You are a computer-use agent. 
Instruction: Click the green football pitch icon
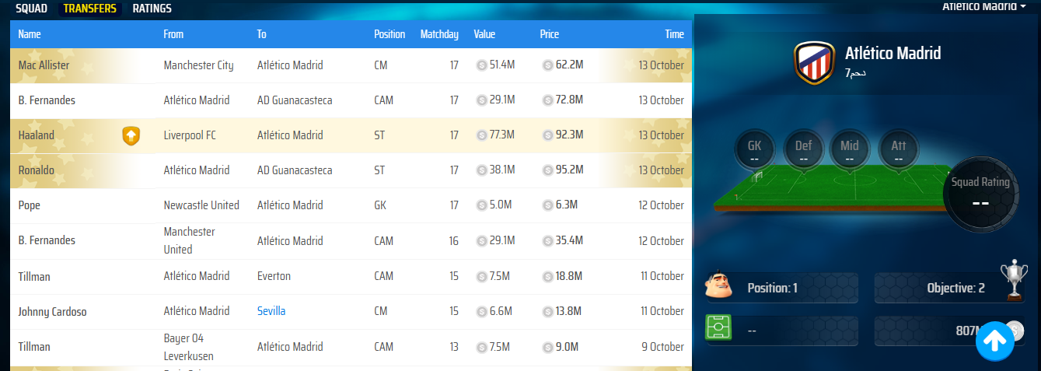pos(718,329)
